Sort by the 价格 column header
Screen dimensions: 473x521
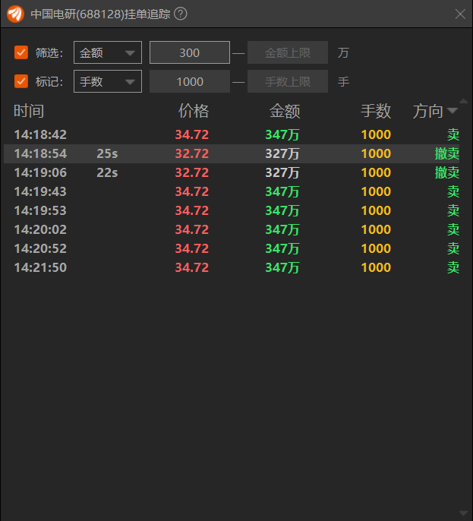(194, 112)
